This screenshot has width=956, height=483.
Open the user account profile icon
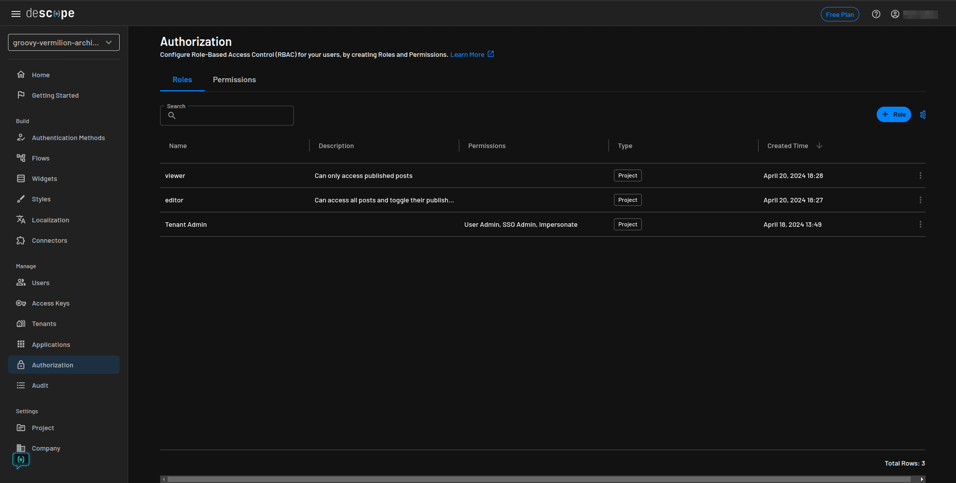pos(895,14)
